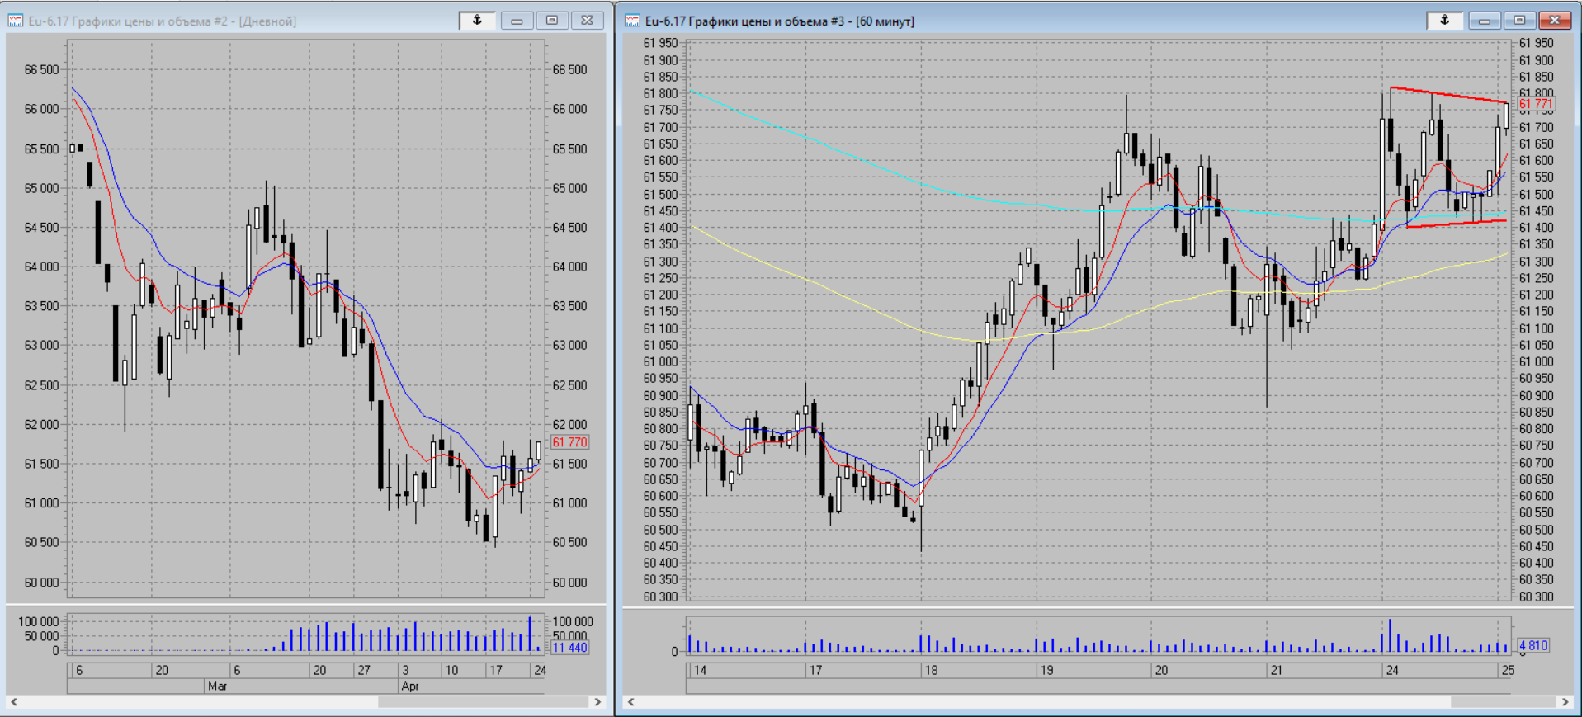
Task: Click the daily chart window title text
Action: (x=162, y=21)
